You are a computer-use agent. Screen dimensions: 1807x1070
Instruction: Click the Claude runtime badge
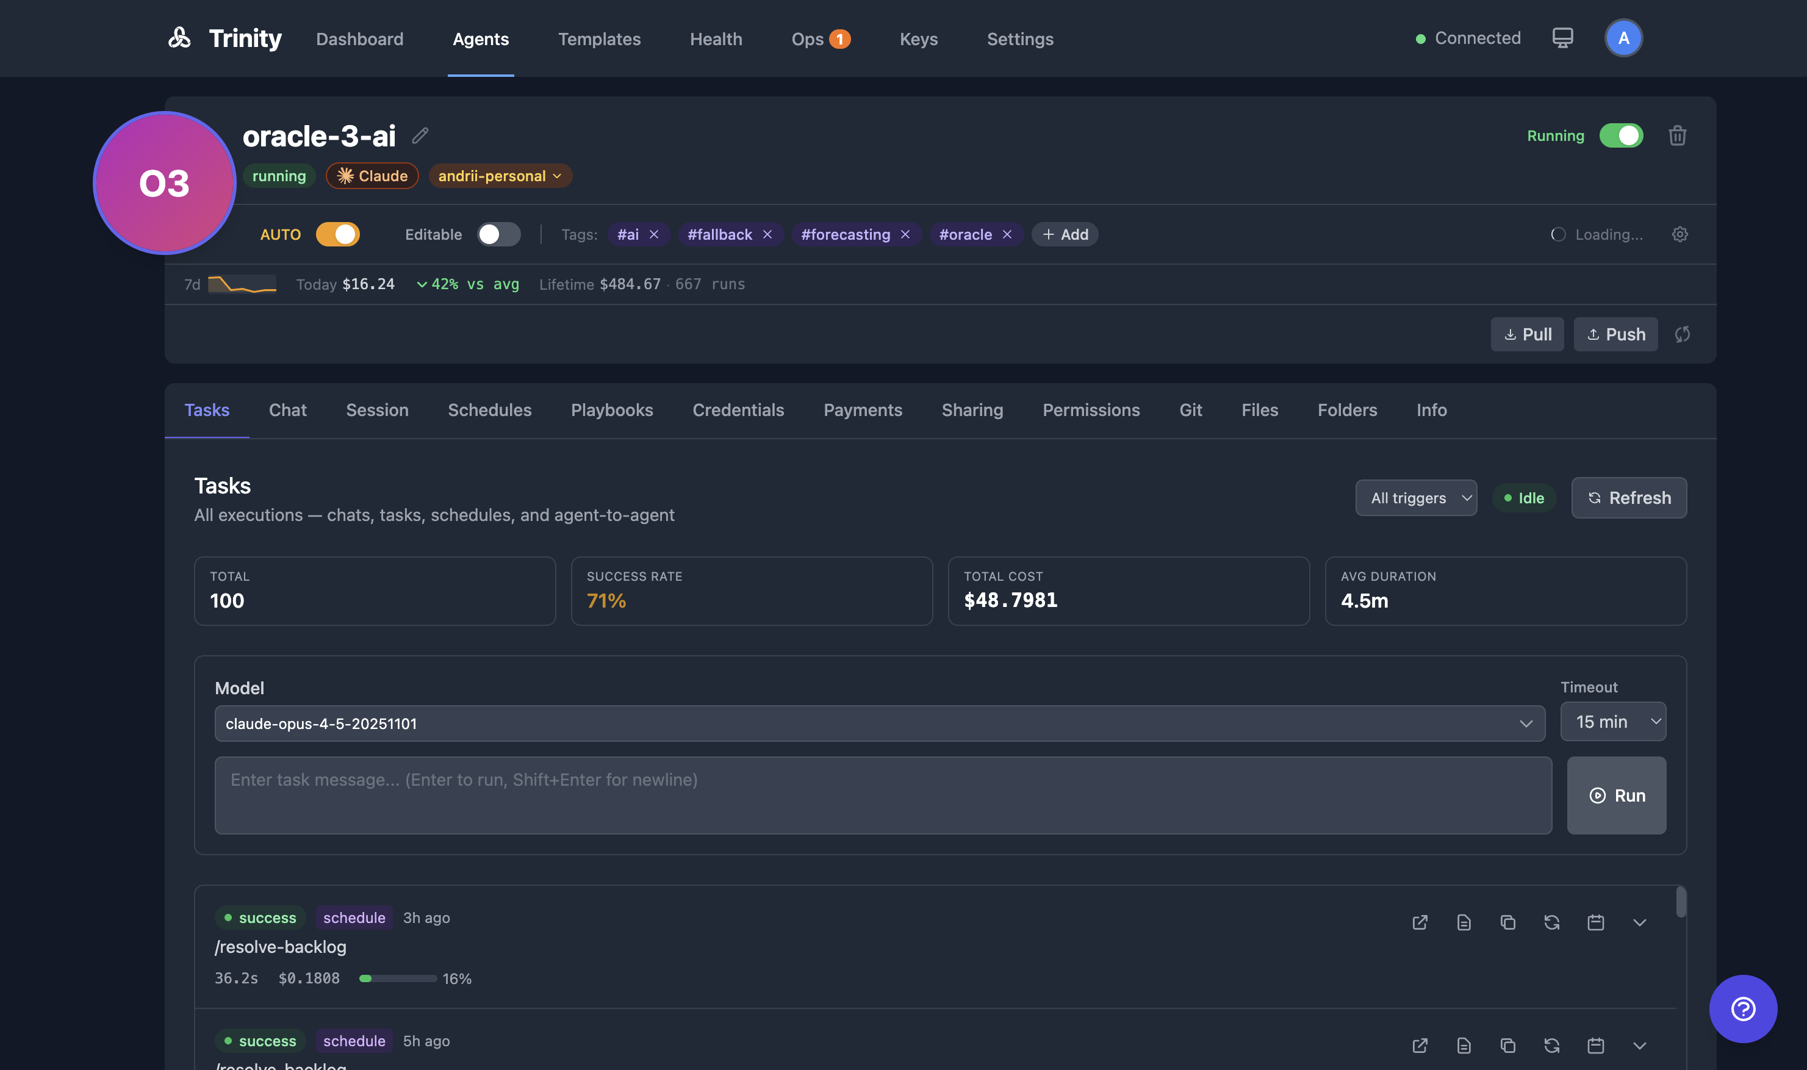372,176
